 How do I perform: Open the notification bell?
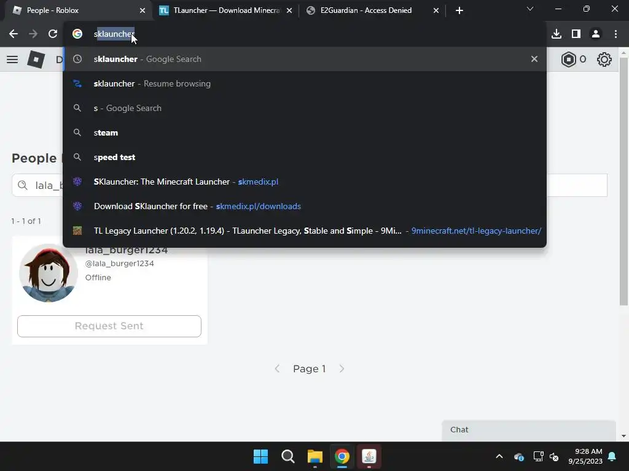[x=612, y=456]
